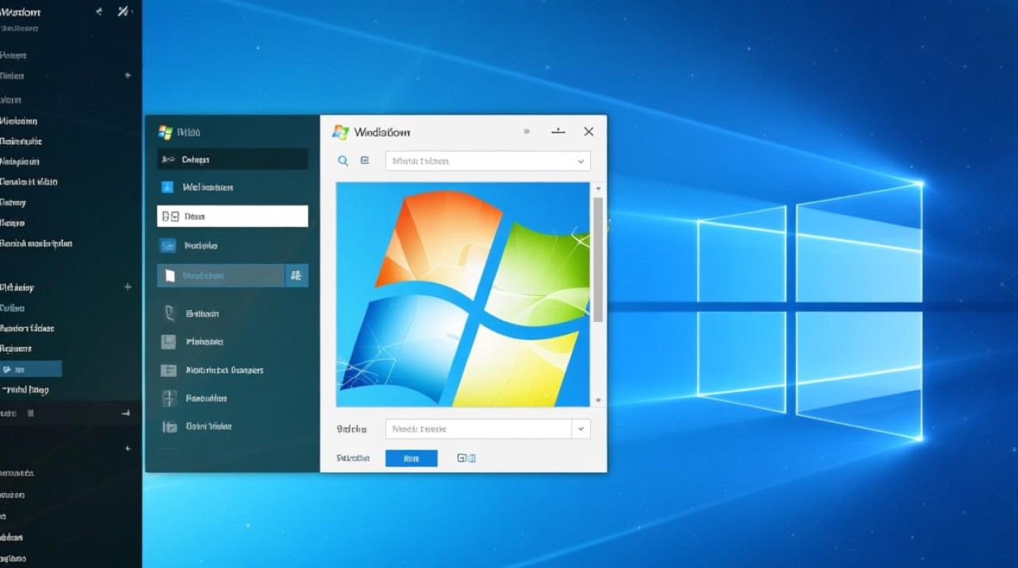Expand the middle plus sign in the far-left sidebar
This screenshot has width=1018, height=568.
tap(127, 287)
